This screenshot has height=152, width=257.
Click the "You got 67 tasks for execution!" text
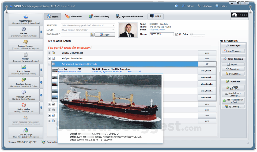(70, 48)
